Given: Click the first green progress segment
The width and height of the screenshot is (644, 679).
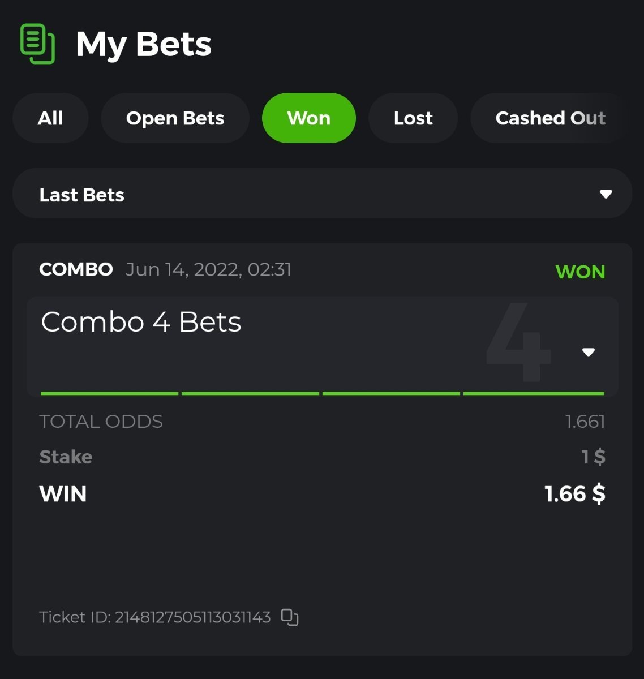Looking at the screenshot, I should pyautogui.click(x=109, y=393).
